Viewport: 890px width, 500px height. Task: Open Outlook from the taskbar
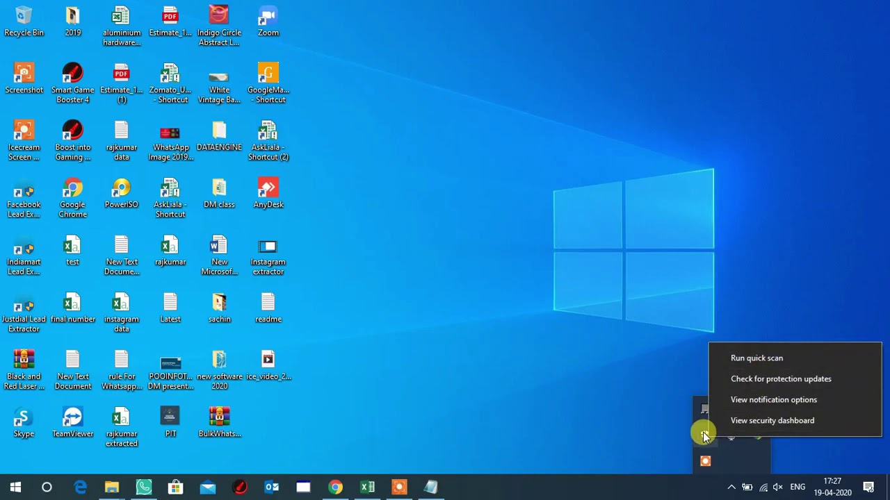click(x=272, y=487)
